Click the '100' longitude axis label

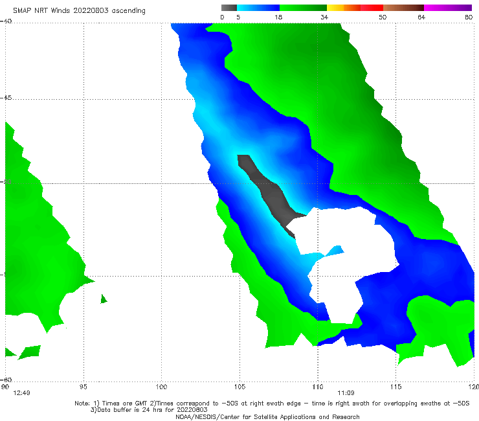coord(161,387)
